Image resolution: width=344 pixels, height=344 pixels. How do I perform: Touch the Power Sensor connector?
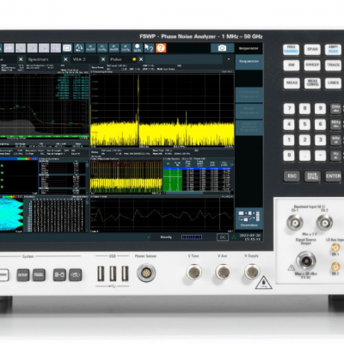pos(146,273)
